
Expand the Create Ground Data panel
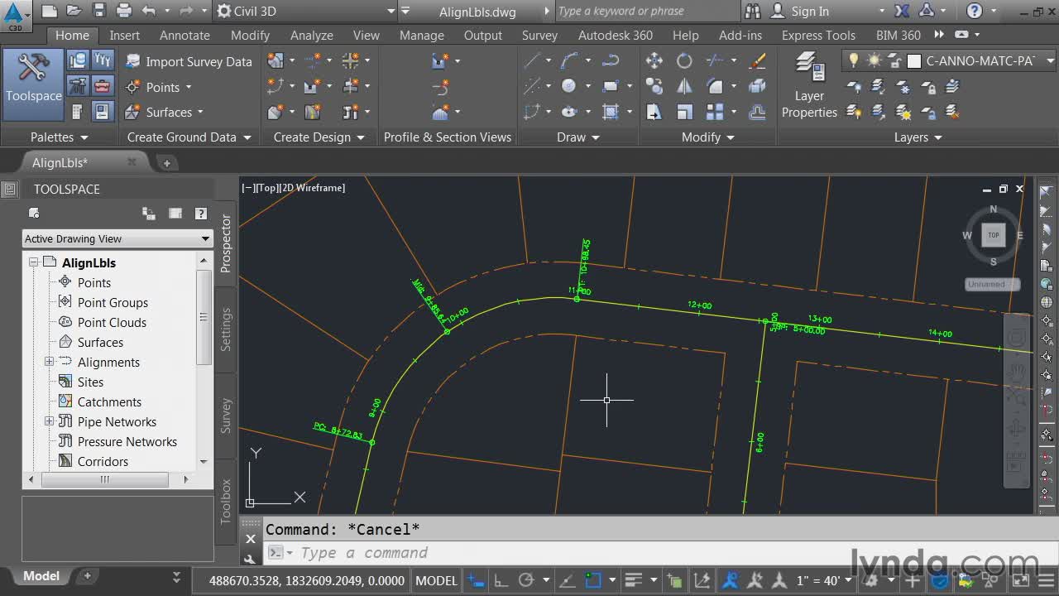pos(189,137)
